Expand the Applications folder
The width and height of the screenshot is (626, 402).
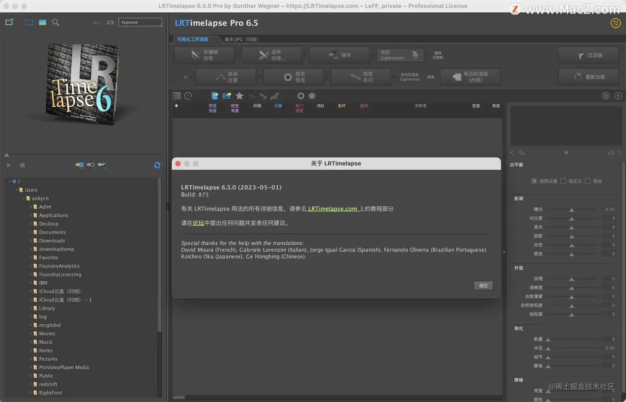point(31,215)
